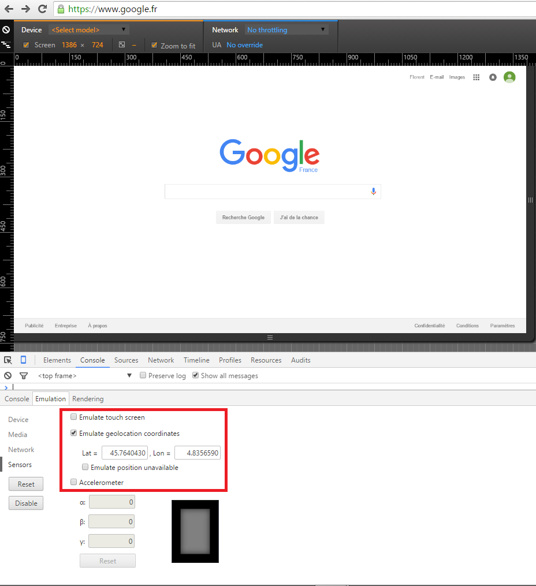Click the Emulation sidebar Reset button
Screen dimensions: 536x586
26,484
